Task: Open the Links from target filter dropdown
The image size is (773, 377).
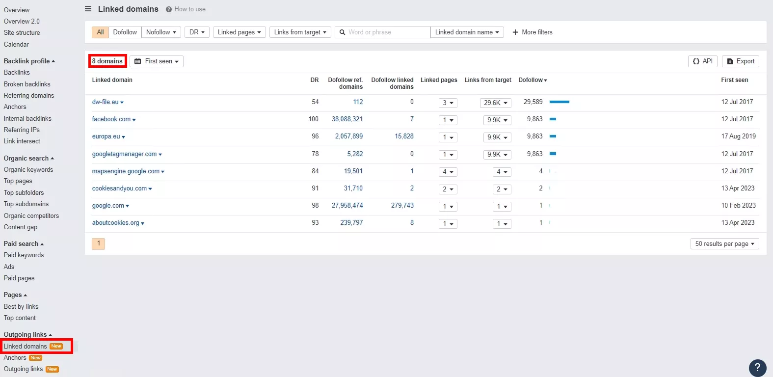Action: point(300,32)
